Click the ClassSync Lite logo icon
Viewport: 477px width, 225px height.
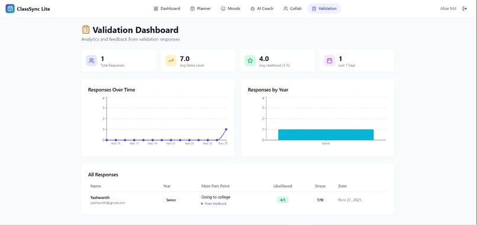tap(10, 8)
